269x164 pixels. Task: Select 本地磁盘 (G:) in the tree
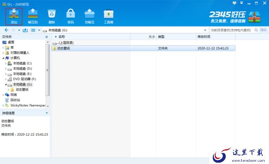(22, 84)
